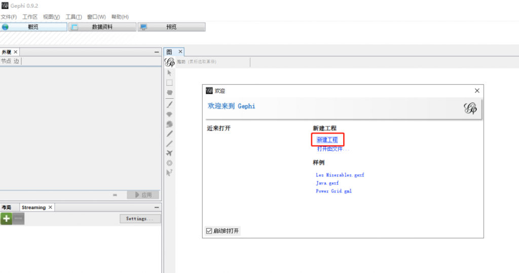This screenshot has height=273, width=519.
Task: Select the node pencil tool
Action: point(169,134)
